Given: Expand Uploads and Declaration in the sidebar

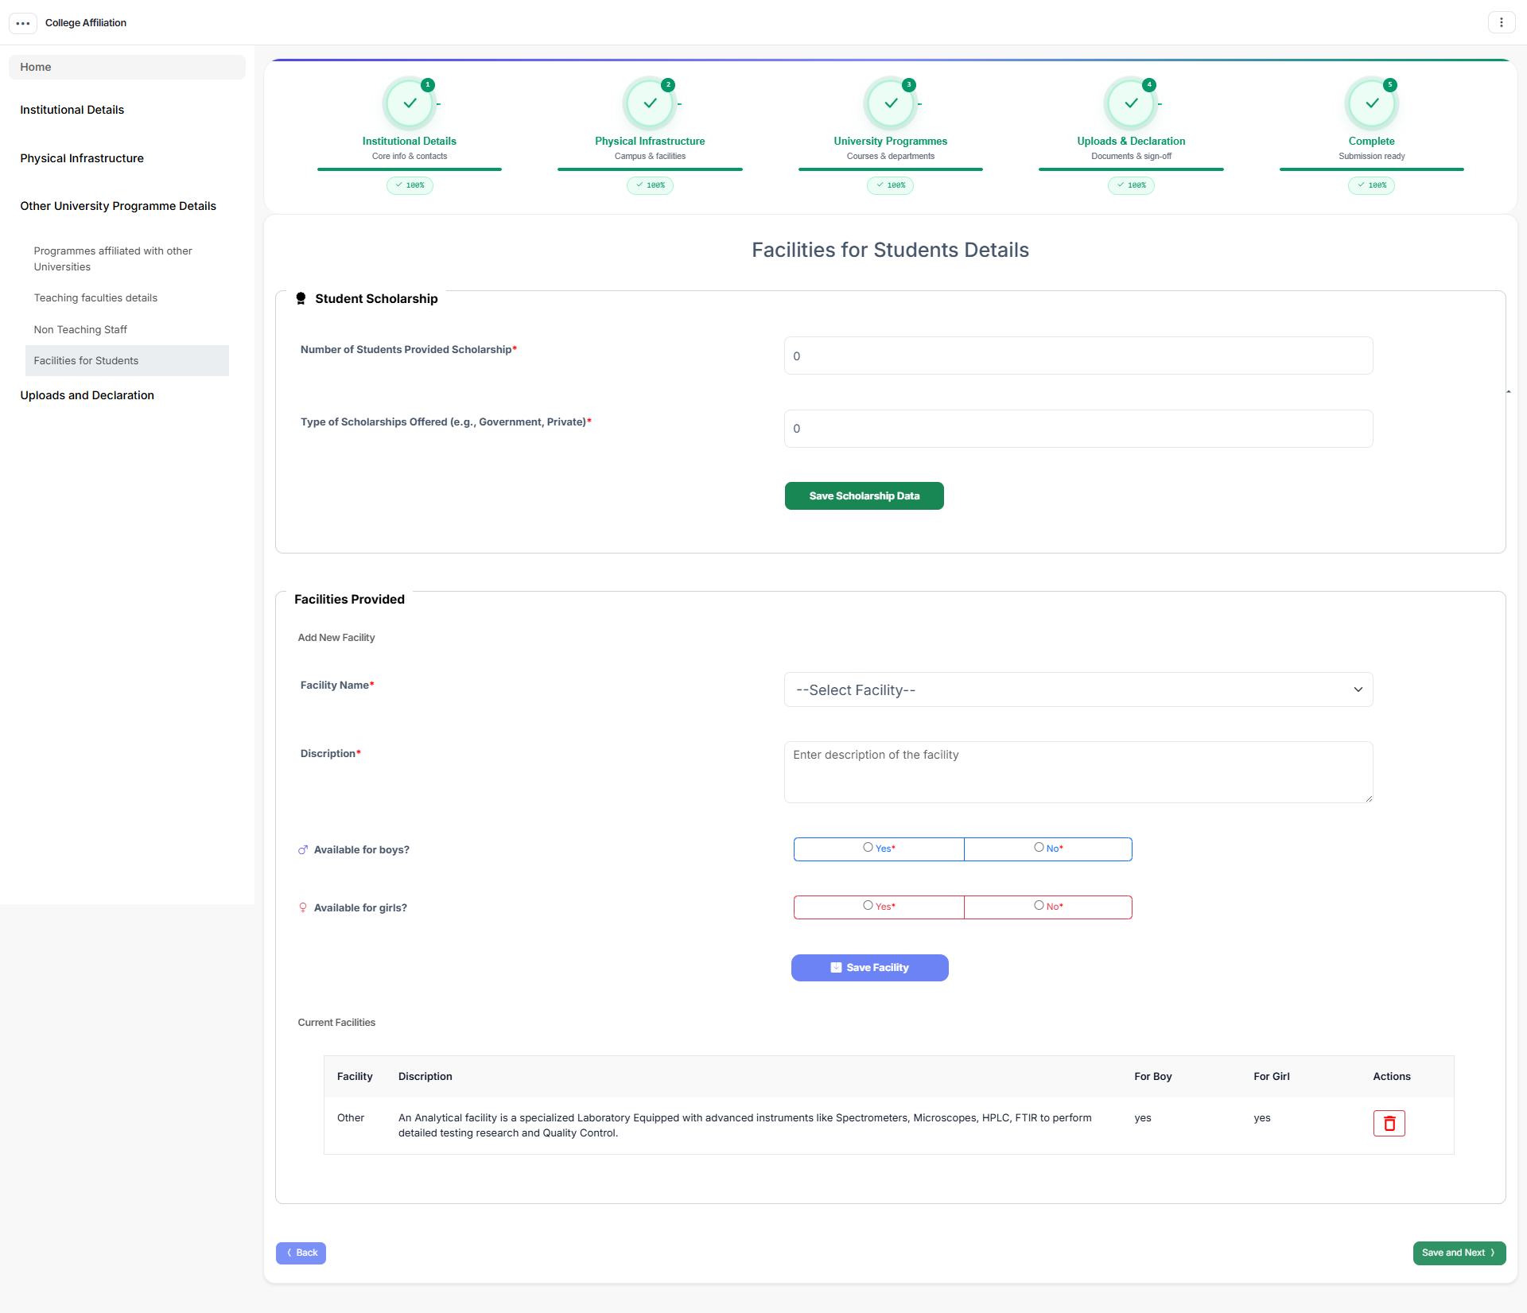Looking at the screenshot, I should [x=87, y=395].
